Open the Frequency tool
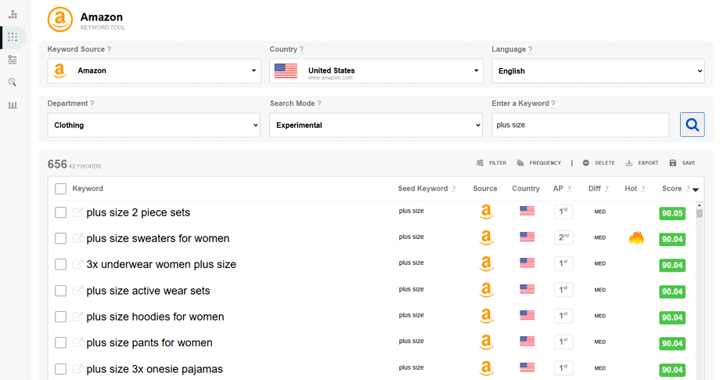This screenshot has width=720, height=380. click(x=538, y=163)
